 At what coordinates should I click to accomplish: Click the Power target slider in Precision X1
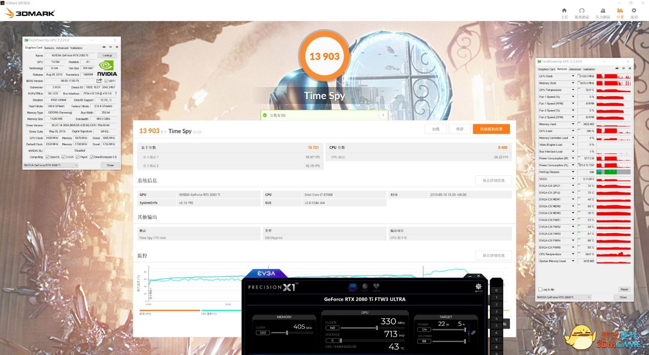tap(449, 329)
